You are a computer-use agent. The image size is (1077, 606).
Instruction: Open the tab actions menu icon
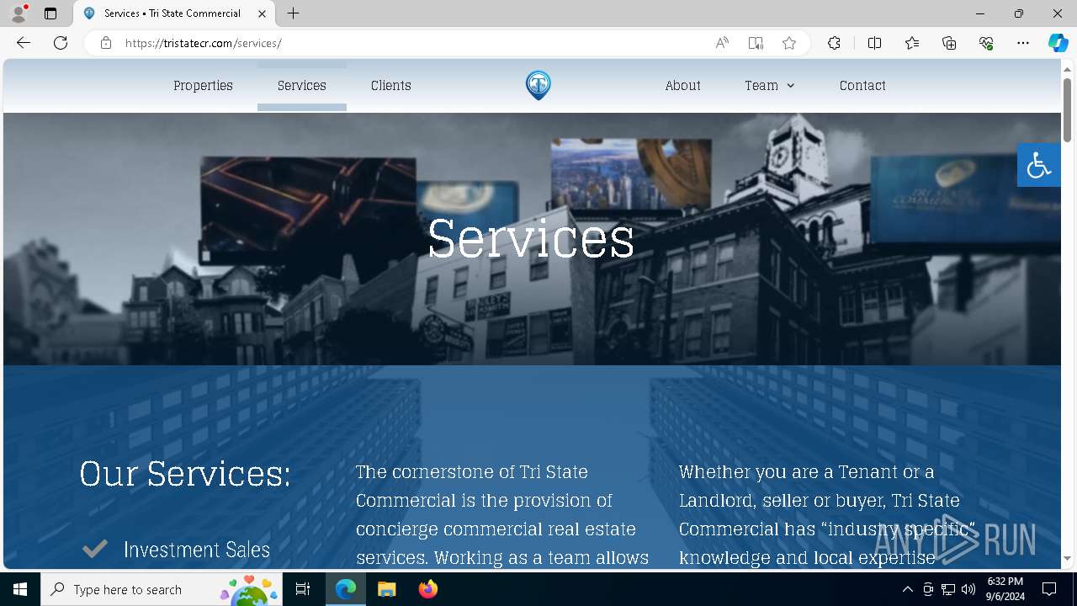coord(50,13)
